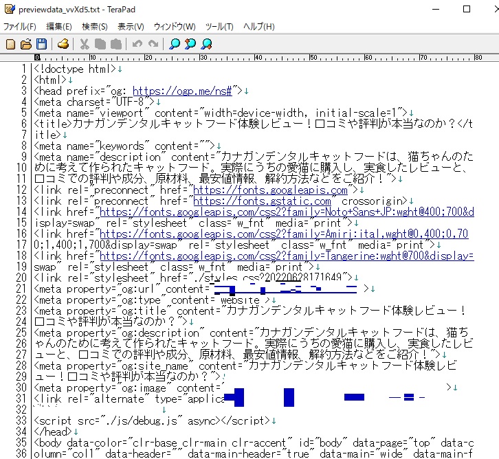Click the middle magnifier search icon

click(190, 44)
